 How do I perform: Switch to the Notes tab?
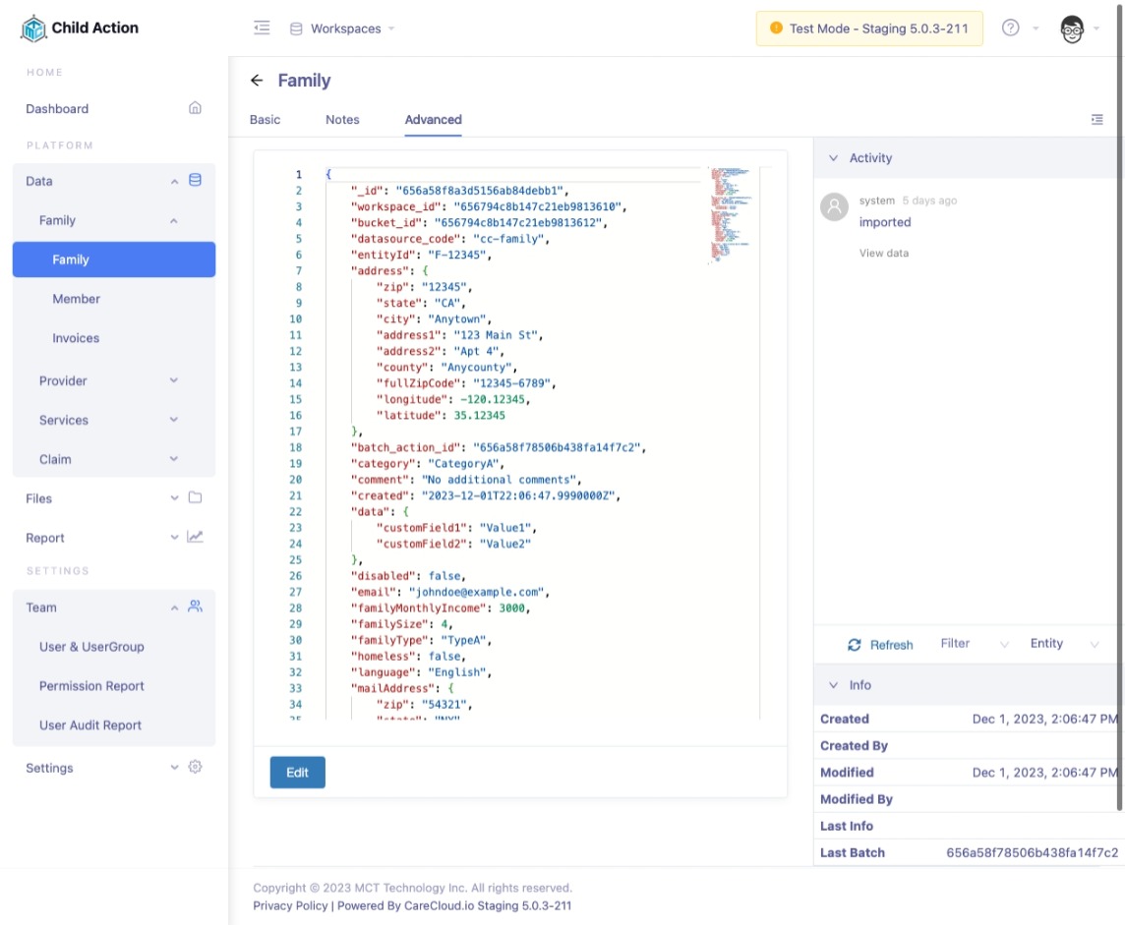coord(342,120)
